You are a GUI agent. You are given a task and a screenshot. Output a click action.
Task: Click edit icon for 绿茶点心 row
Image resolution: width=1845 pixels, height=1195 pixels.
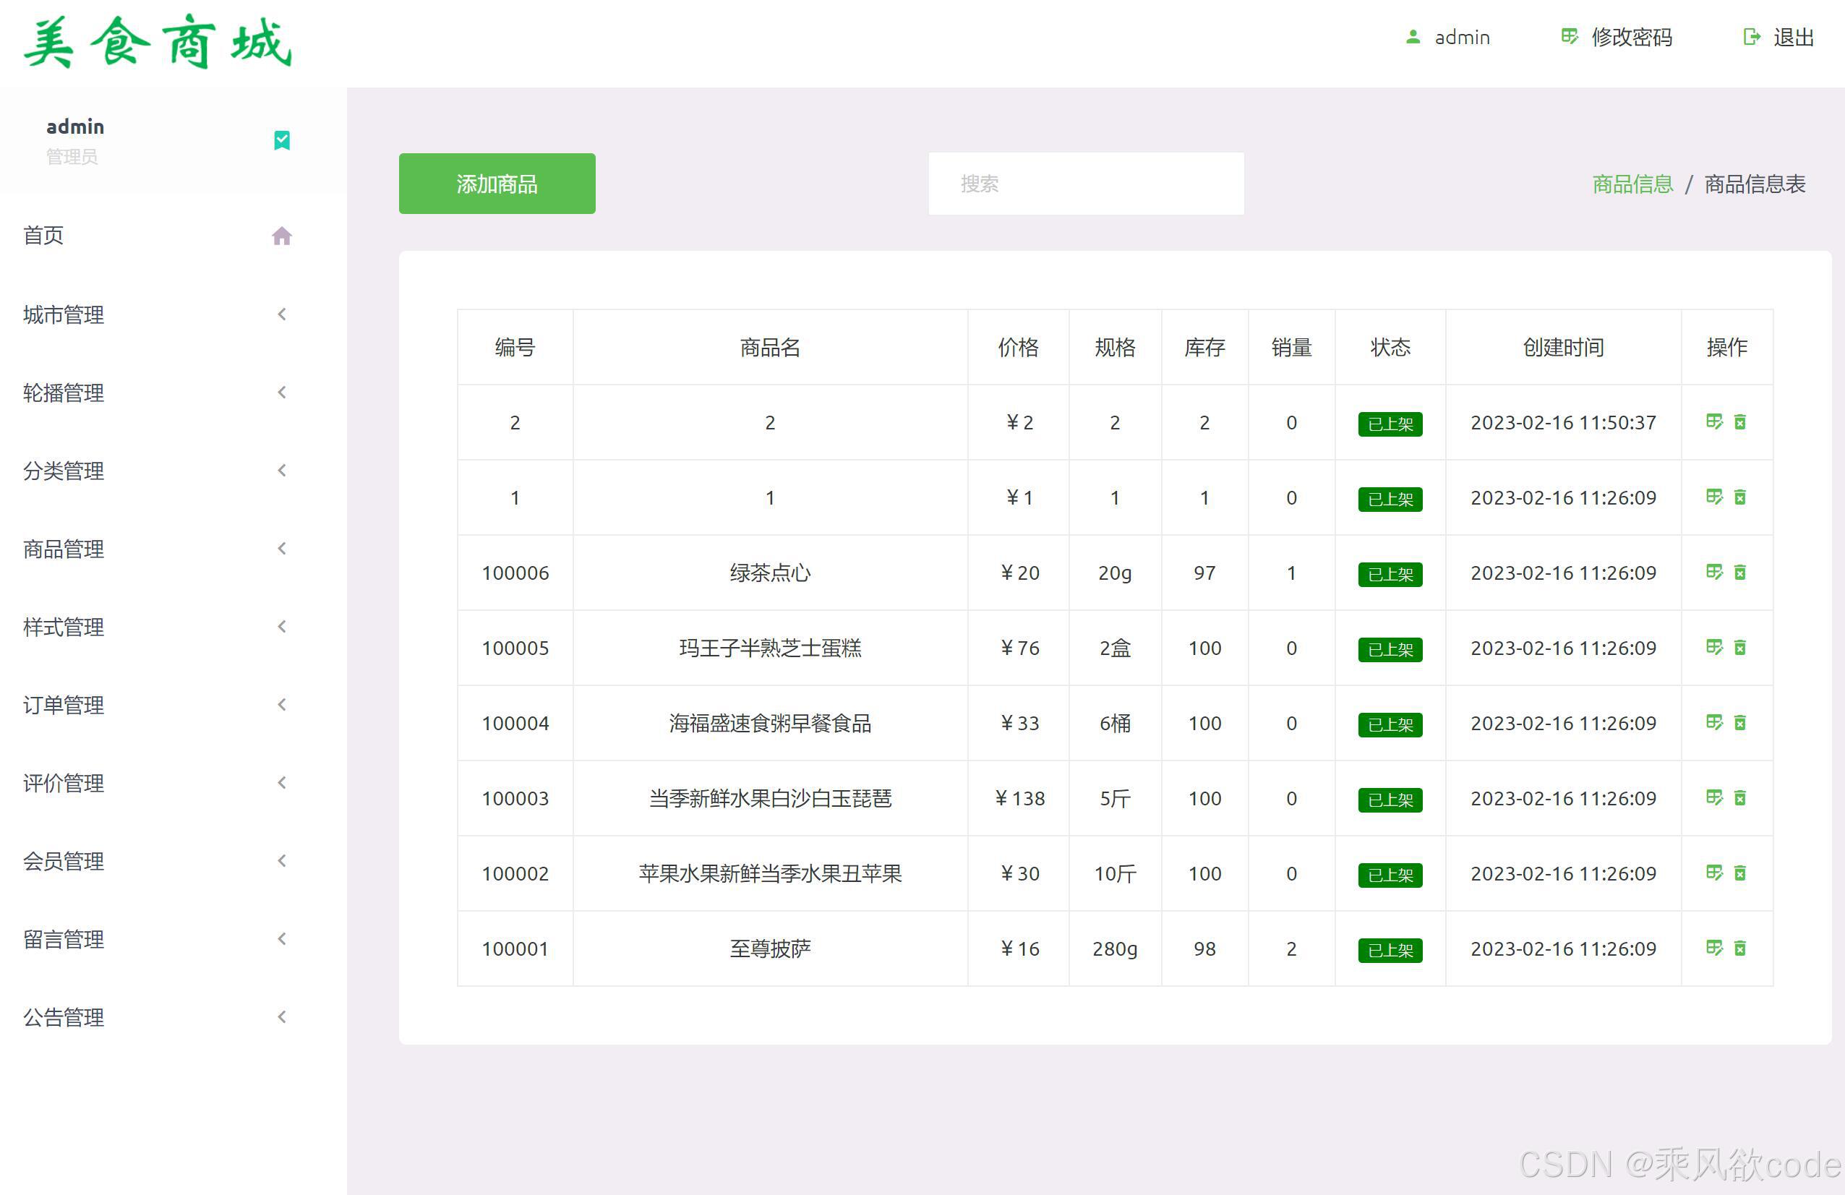coord(1714,572)
